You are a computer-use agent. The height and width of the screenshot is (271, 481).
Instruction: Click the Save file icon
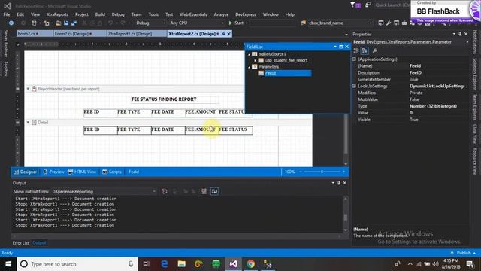coord(66,23)
